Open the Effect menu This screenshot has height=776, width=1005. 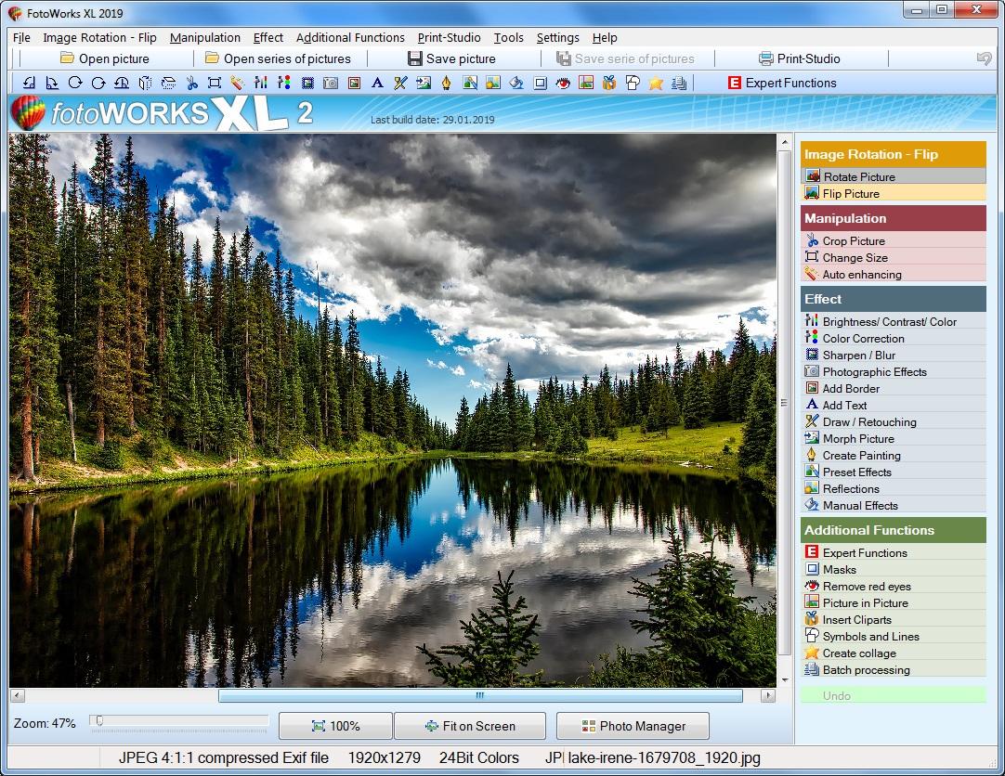click(x=268, y=37)
